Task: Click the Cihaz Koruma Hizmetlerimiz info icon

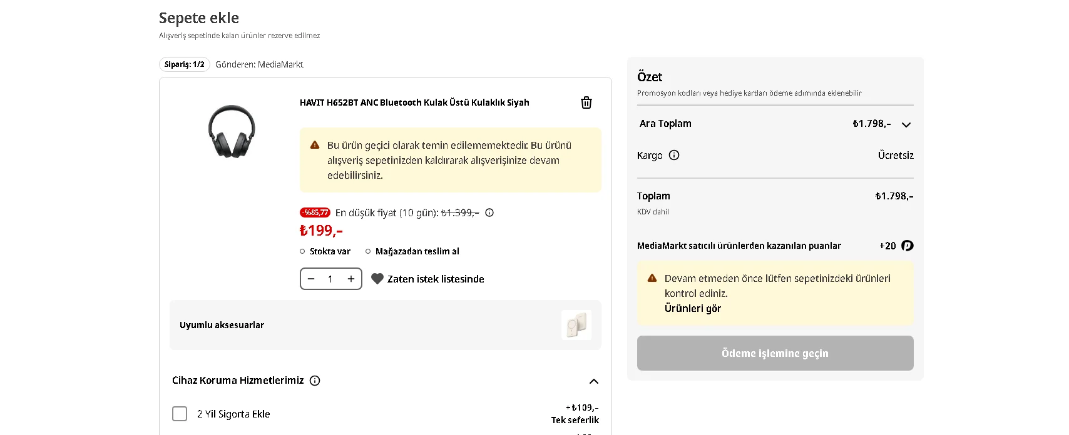Action: [315, 381]
